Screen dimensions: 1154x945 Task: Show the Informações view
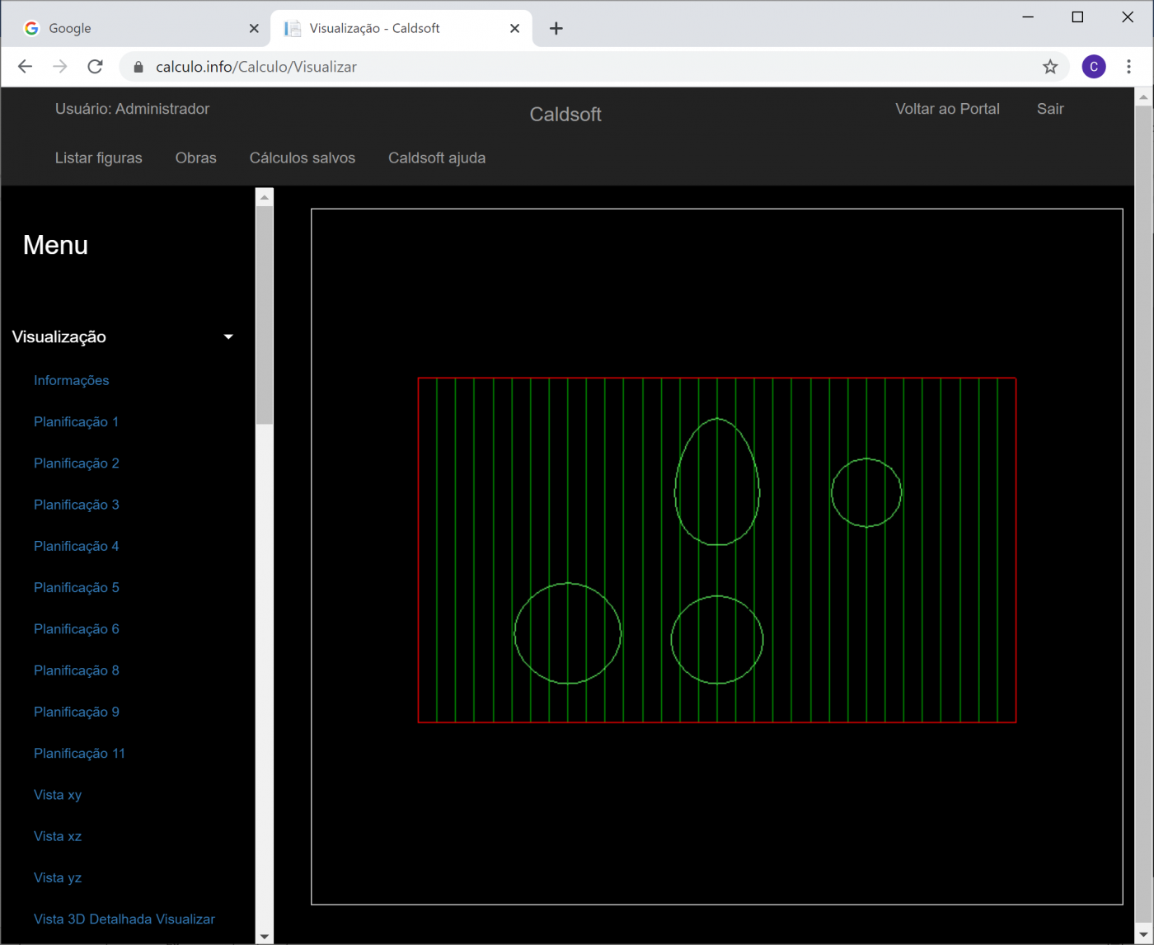(x=71, y=380)
